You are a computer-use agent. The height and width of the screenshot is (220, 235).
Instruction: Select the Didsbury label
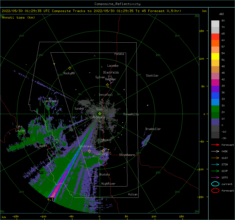[99, 117]
